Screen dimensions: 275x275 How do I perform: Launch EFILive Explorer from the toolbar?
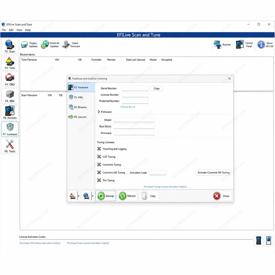coord(222,45)
